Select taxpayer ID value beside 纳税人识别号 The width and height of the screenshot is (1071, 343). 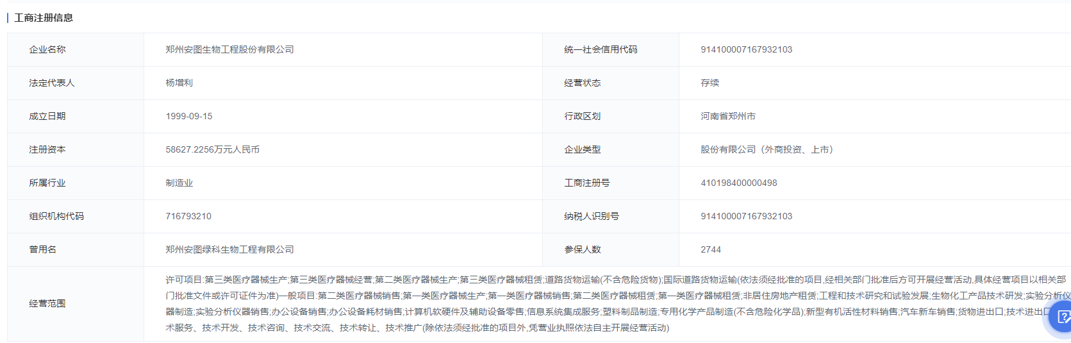[746, 216]
